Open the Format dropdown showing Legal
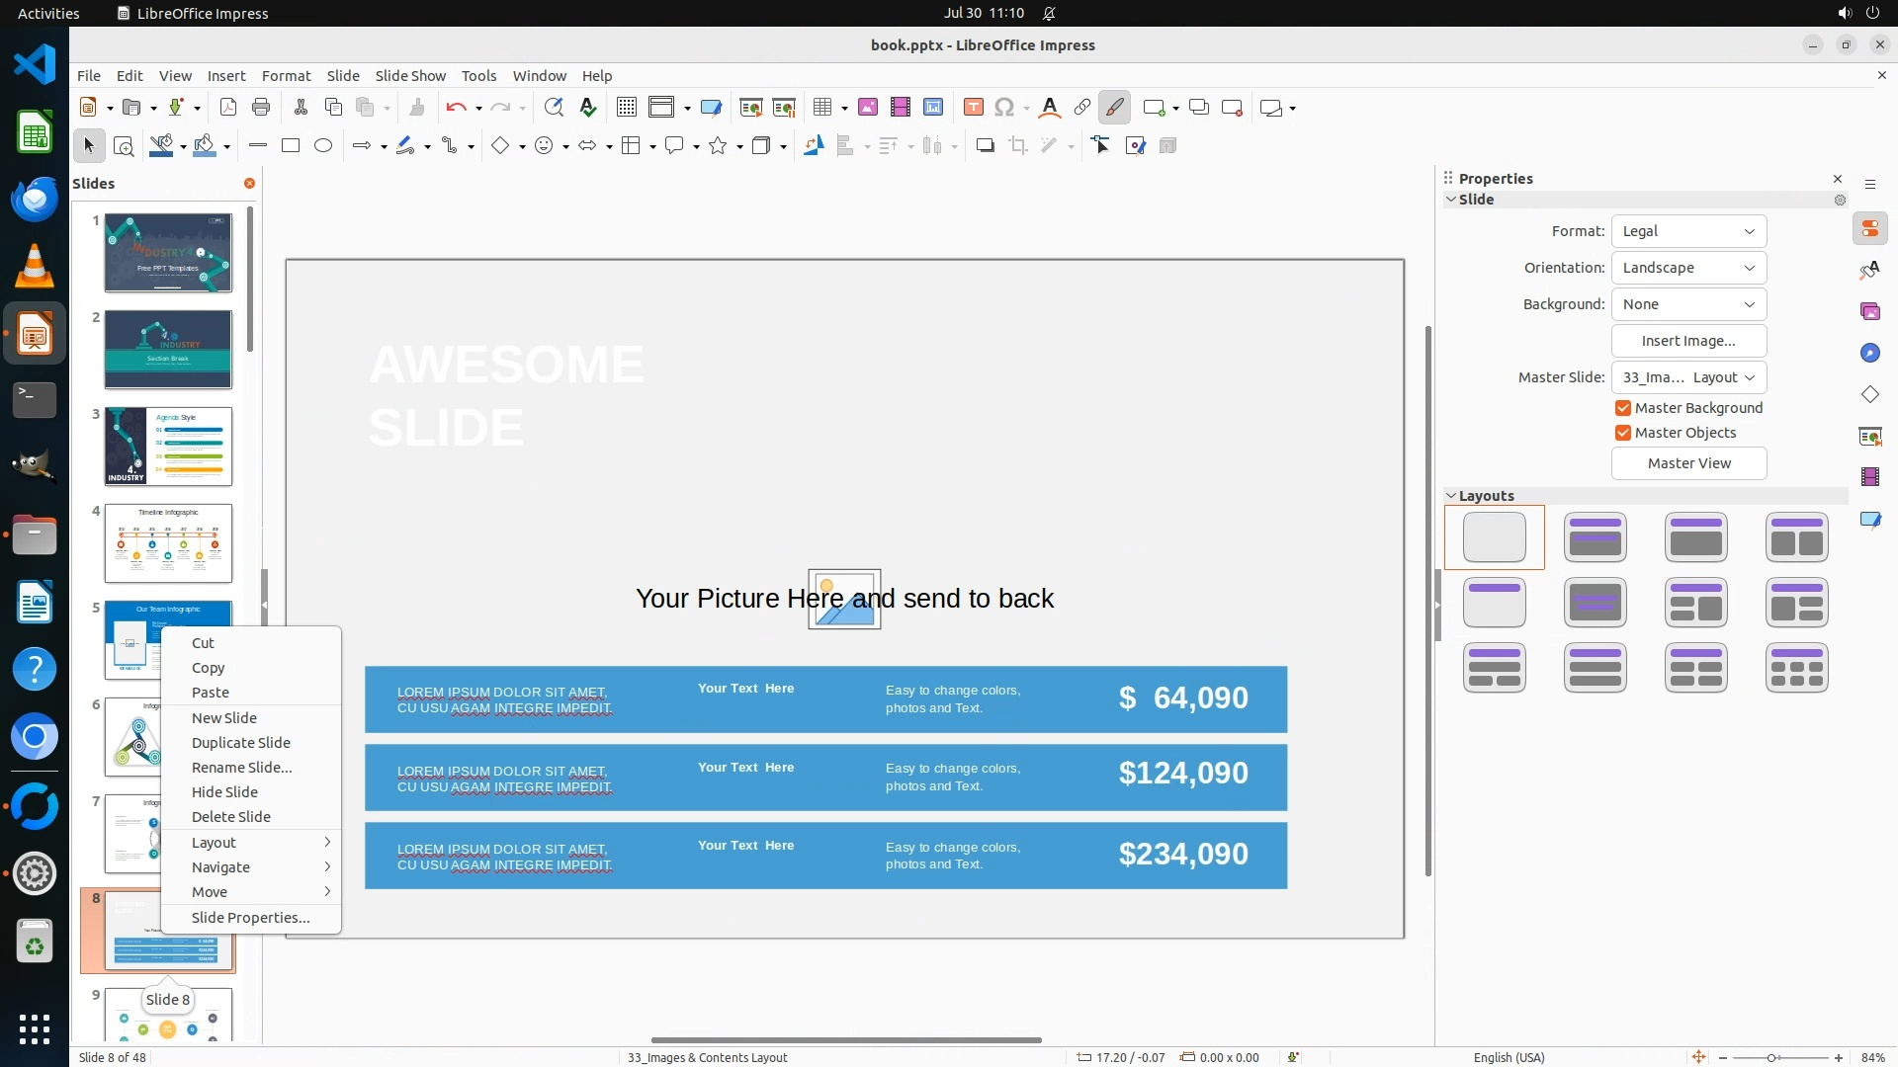1898x1067 pixels. coord(1688,231)
